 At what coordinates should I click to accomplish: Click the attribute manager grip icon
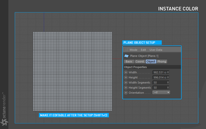click(126, 50)
